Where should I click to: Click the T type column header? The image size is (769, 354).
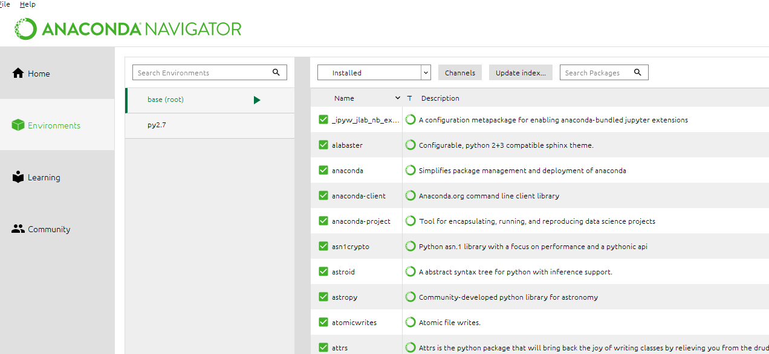coord(409,98)
